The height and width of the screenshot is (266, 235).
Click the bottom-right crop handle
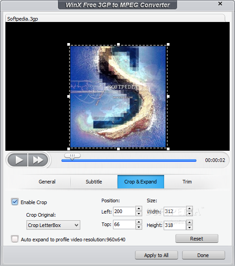pyautogui.click(x=168, y=149)
